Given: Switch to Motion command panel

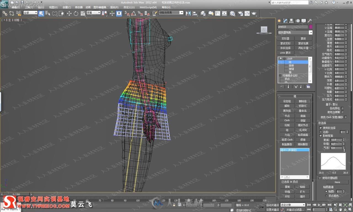Looking at the screenshot, I should click(x=298, y=21).
